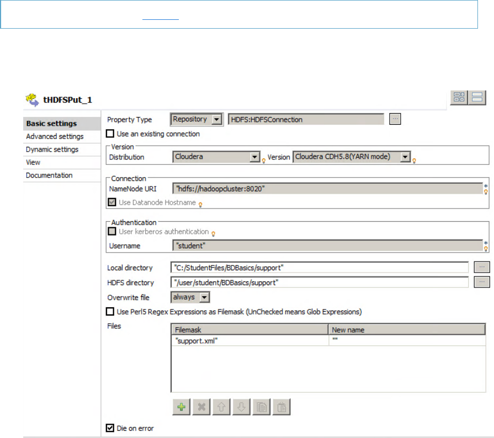Enable Perl5 Regex Expressions as Filemask
Screen dimensions: 494x438
click(x=110, y=312)
